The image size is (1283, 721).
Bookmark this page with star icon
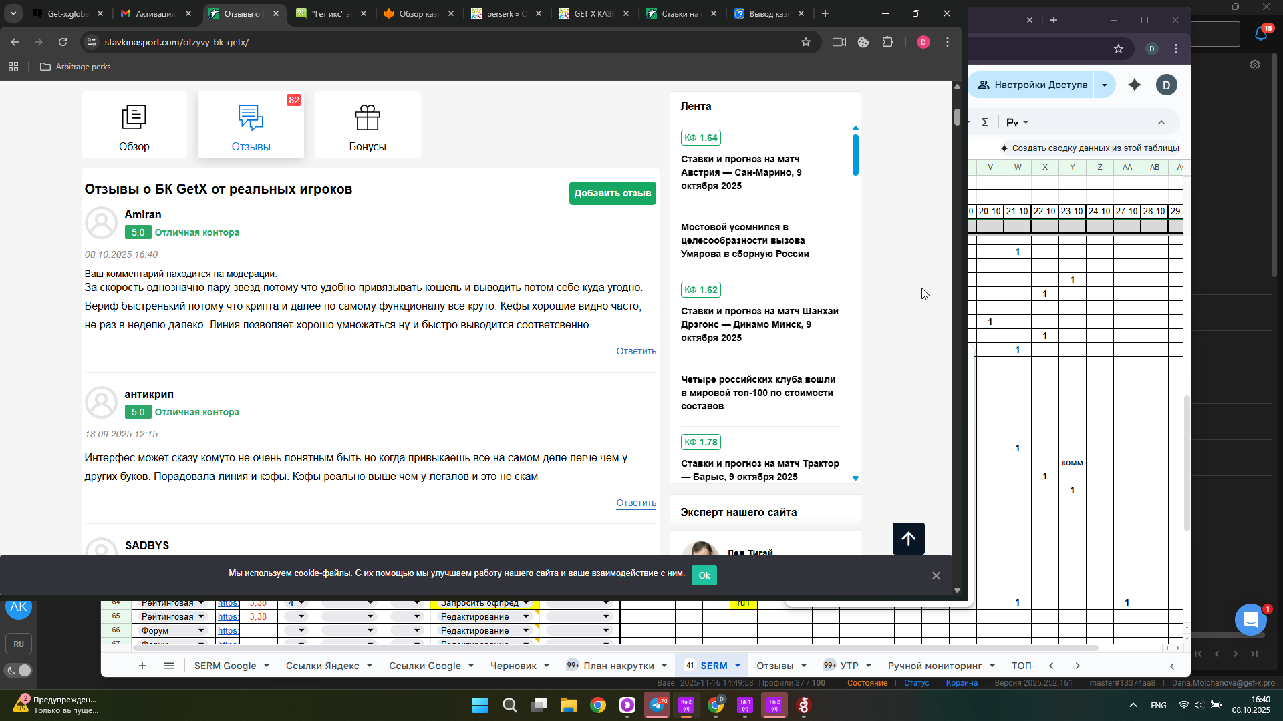pyautogui.click(x=806, y=42)
